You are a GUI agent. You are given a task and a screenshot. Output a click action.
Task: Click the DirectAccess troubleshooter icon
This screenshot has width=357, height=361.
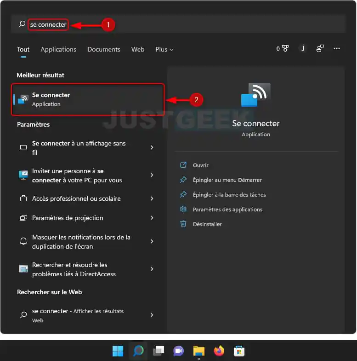tap(23, 268)
